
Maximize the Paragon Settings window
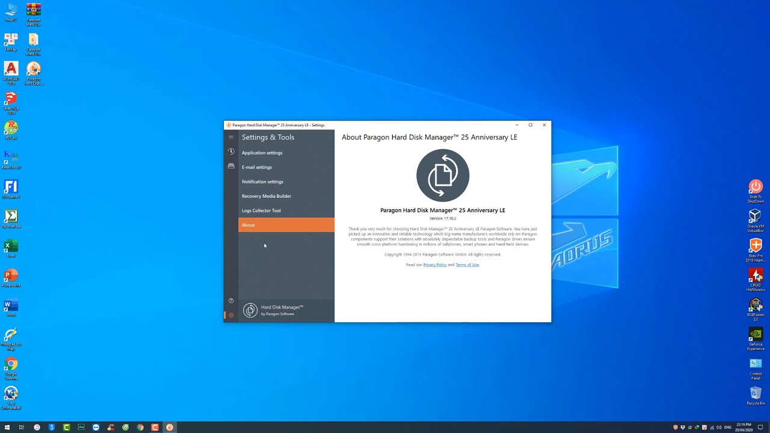531,125
